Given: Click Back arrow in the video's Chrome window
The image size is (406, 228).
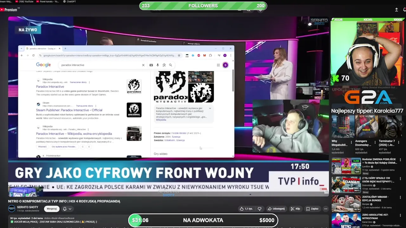Looking at the screenshot, I should point(22,55).
